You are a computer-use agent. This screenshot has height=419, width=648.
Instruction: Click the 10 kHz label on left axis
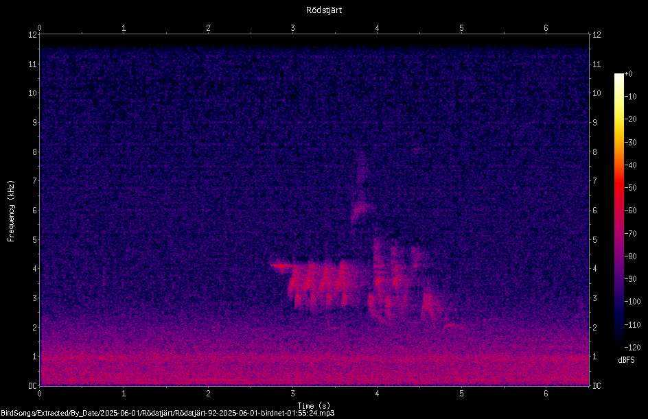(x=33, y=93)
